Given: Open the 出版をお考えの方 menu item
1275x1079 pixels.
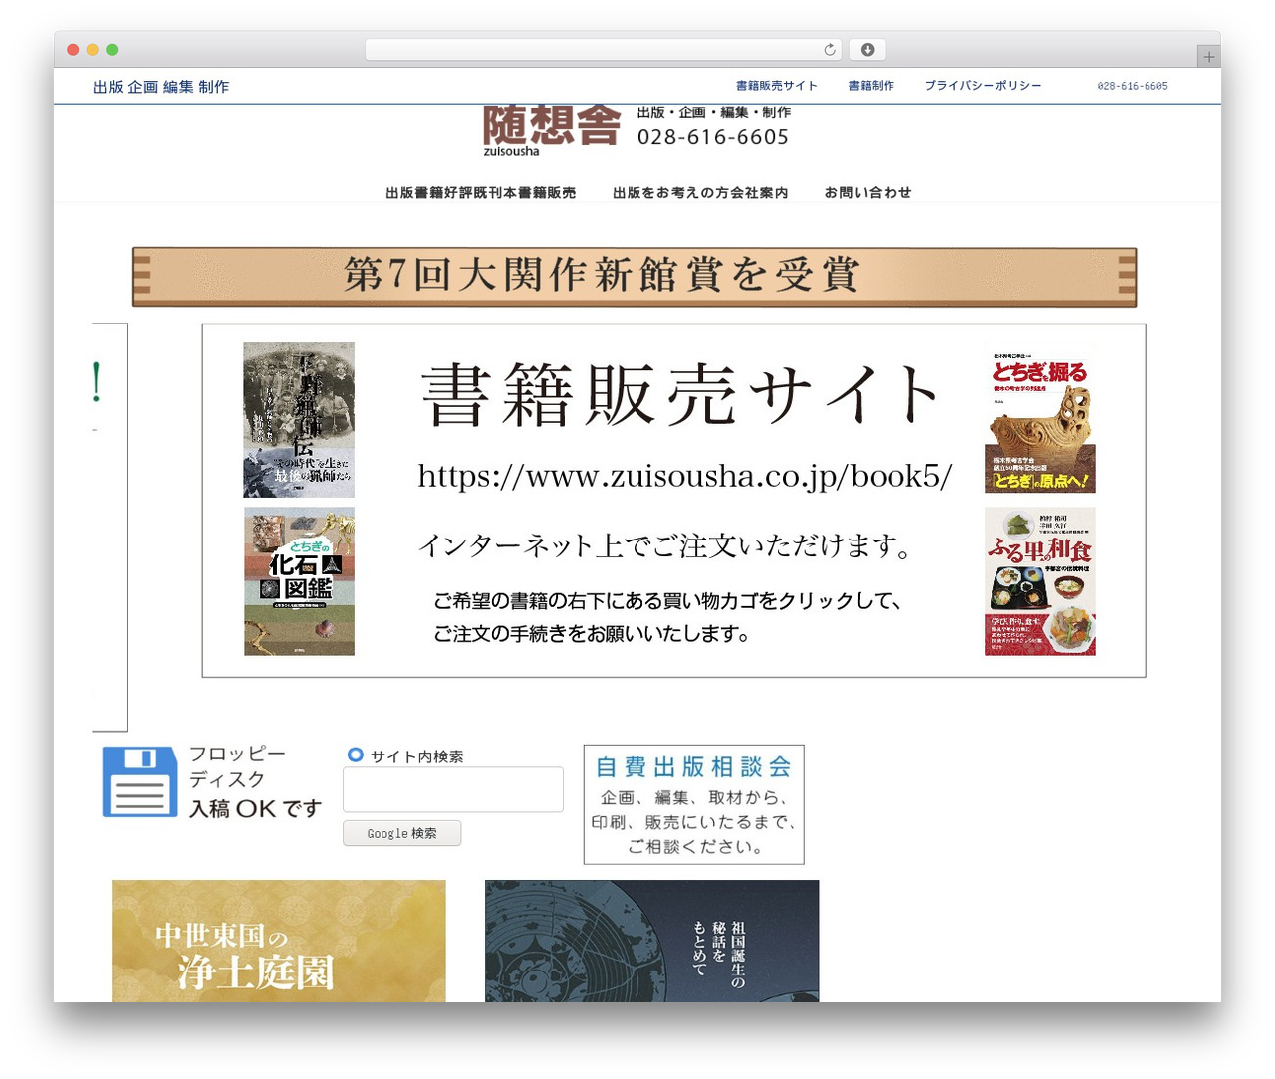Looking at the screenshot, I should (x=670, y=192).
